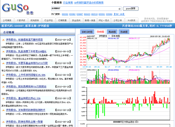Screen dimensions: 175x127
Task: Click the date 【2010-09-20】
Action: (63, 40)
